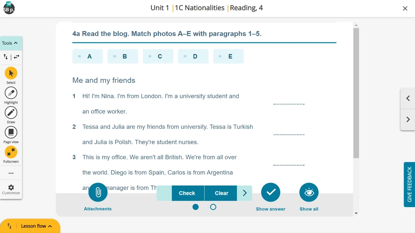Screen dimensions: 415x233
Task: Click the vertical scrollbar thumb
Action: pyautogui.click(x=356, y=93)
